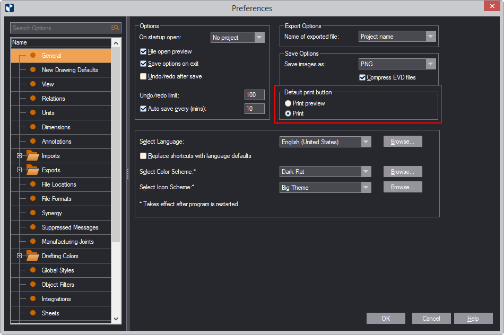Click the Drafting Colors folder icon

pos(33,256)
